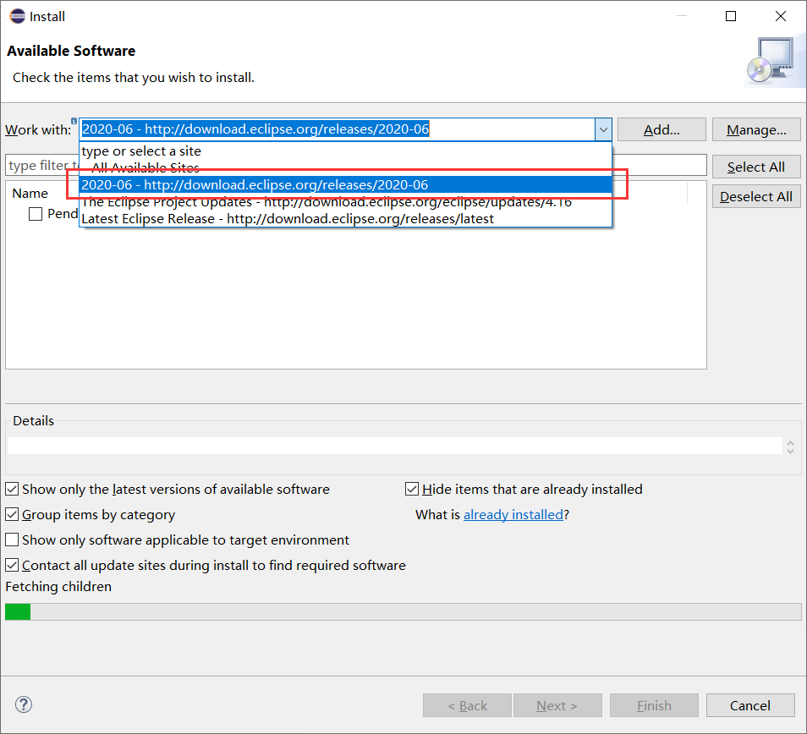
Task: Select Latest Eclipse Release site
Action: click(x=345, y=219)
